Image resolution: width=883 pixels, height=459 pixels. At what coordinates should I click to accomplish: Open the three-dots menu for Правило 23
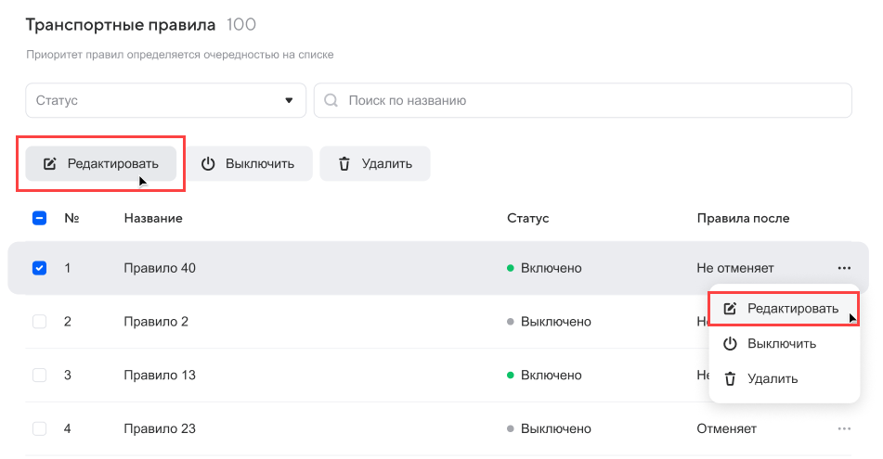point(843,428)
